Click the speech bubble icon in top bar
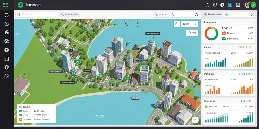259x129 pixels. [215, 5]
